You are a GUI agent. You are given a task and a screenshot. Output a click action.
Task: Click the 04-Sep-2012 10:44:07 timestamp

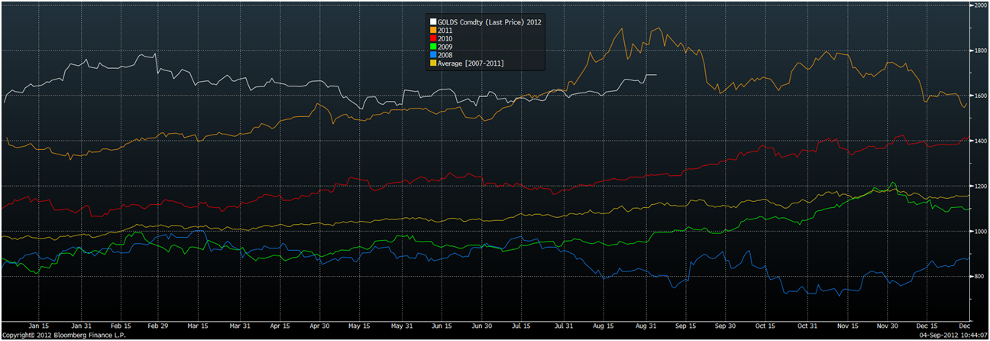[x=953, y=336]
